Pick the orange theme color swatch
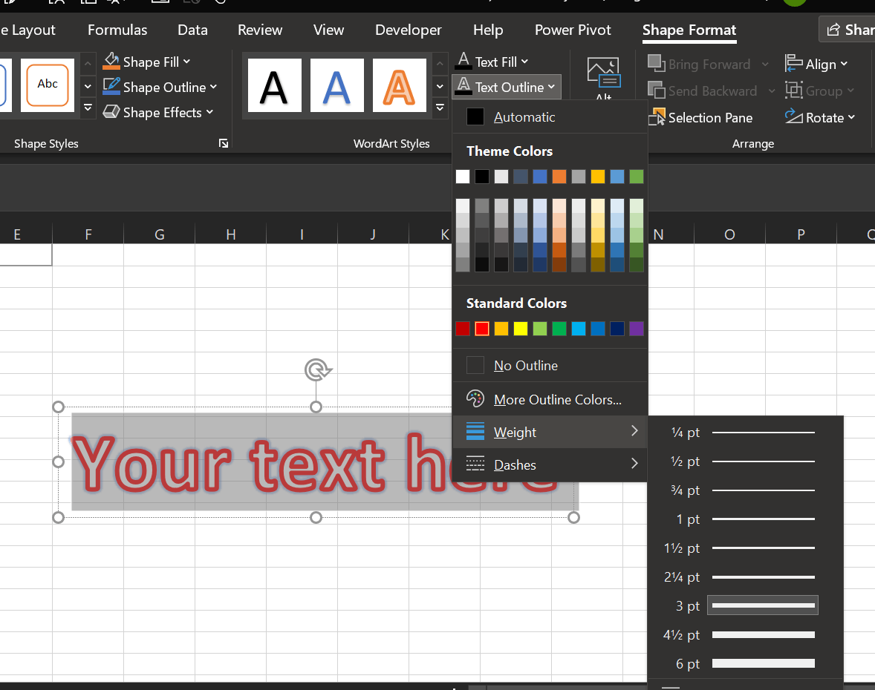Screen dimensions: 875x690 point(559,177)
